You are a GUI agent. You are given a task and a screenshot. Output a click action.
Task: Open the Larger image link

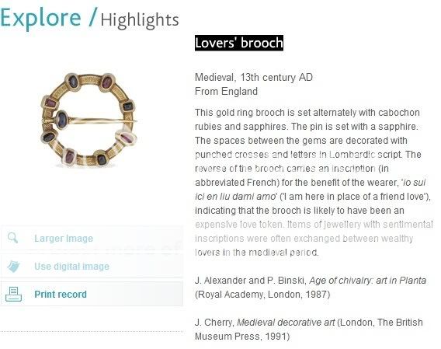pos(64,239)
